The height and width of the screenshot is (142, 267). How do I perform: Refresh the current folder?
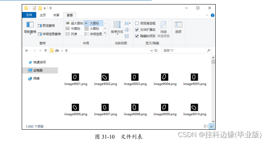click(x=156, y=50)
